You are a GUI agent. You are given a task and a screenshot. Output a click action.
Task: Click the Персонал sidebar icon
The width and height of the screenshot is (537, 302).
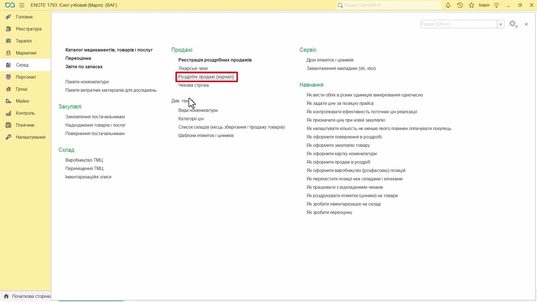[8, 77]
